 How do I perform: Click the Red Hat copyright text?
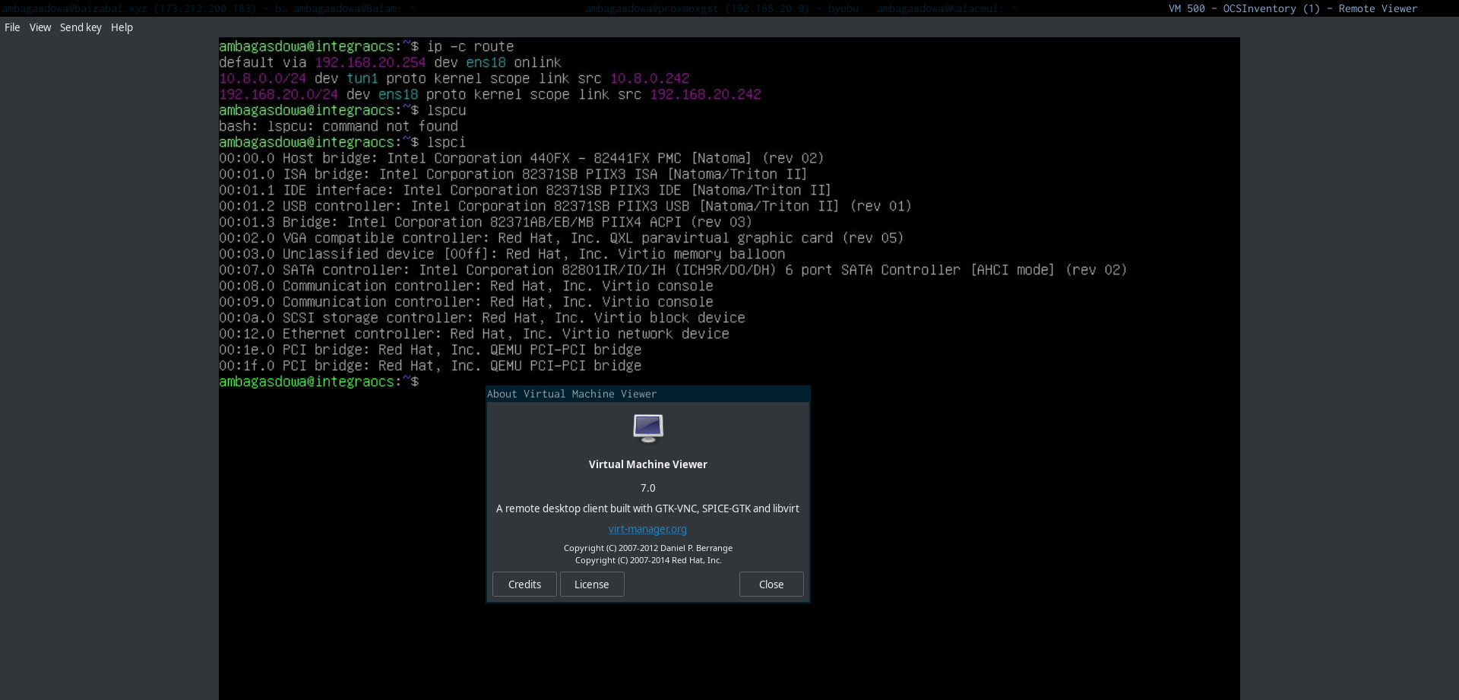(x=648, y=560)
